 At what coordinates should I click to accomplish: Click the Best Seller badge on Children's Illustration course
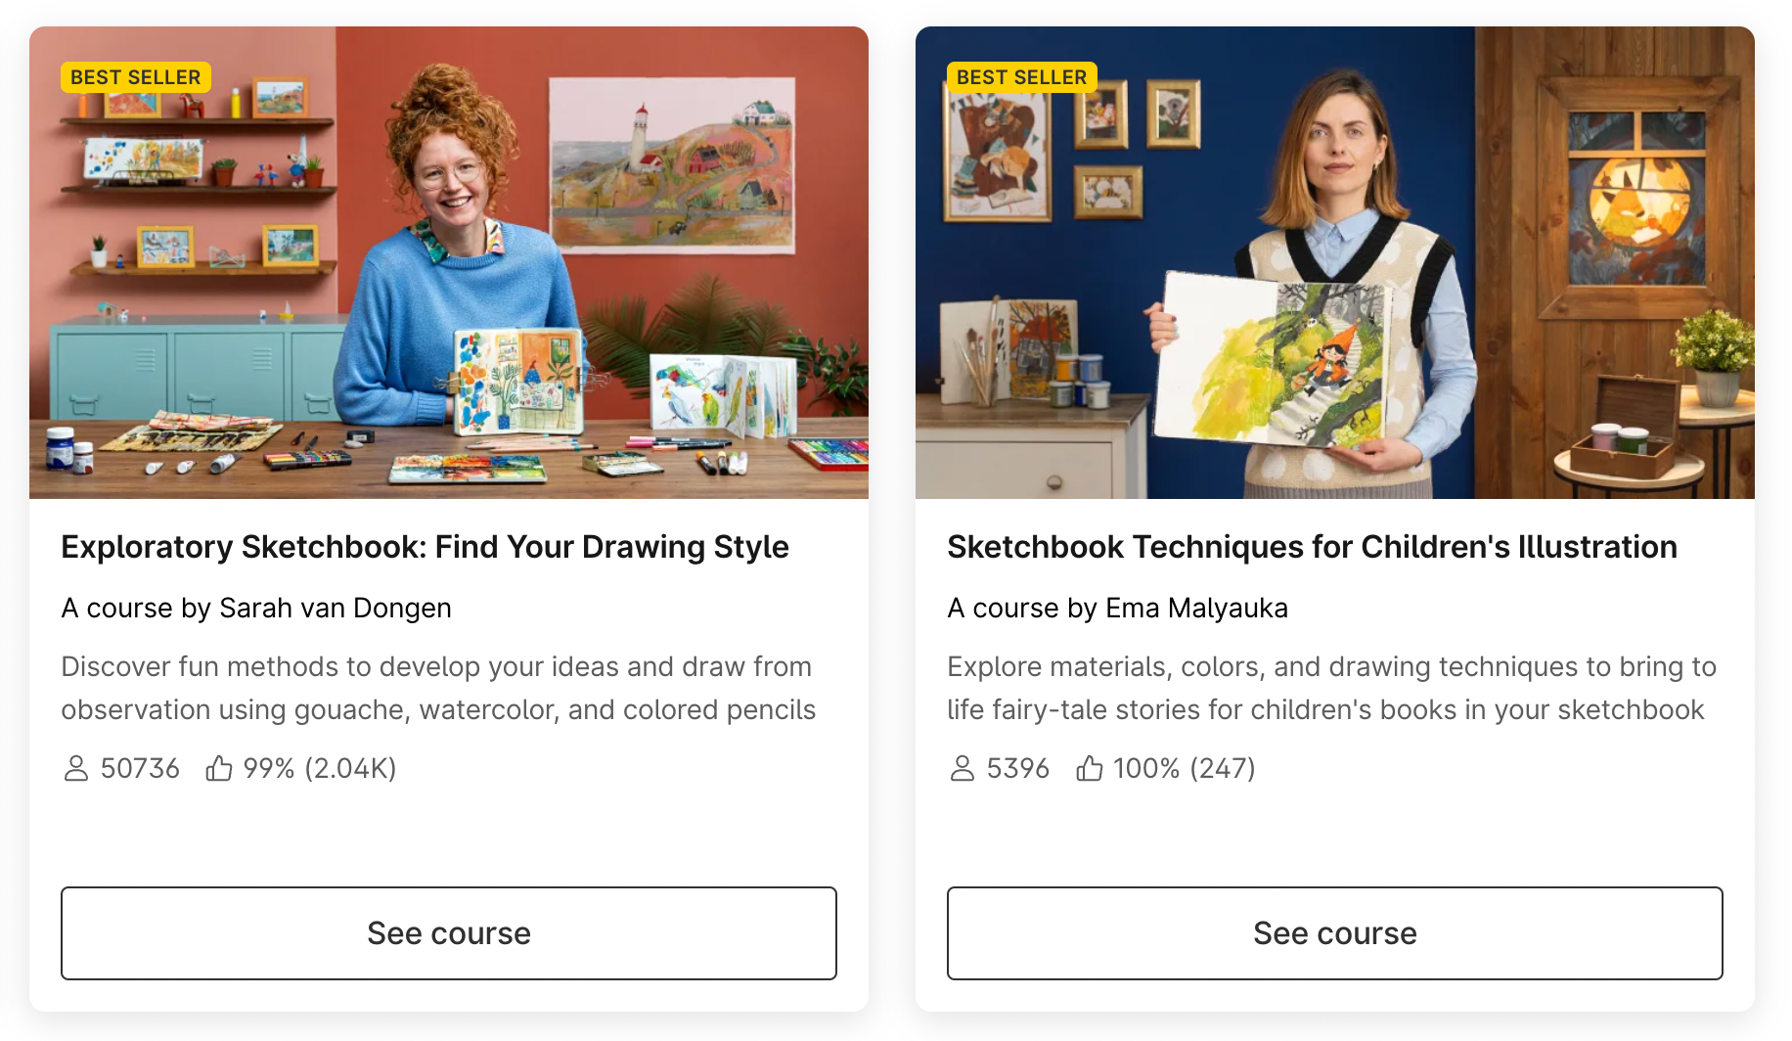pos(1022,77)
